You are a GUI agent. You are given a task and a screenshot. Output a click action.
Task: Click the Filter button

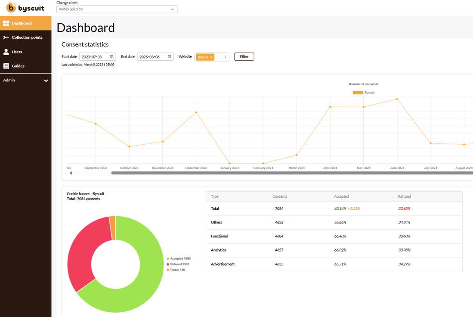(x=244, y=56)
